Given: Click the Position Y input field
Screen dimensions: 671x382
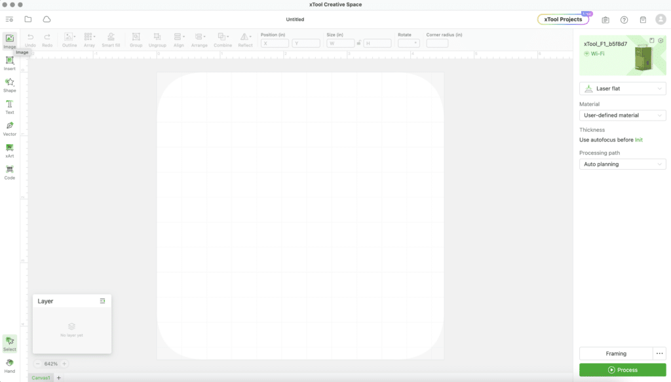Looking at the screenshot, I should 306,43.
